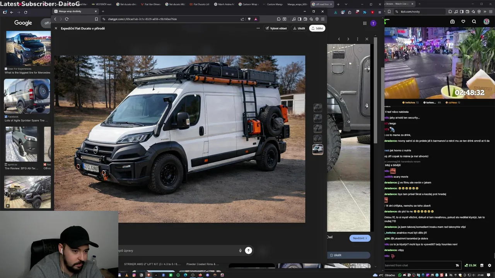Go to next image in Google preview panel

(348, 39)
